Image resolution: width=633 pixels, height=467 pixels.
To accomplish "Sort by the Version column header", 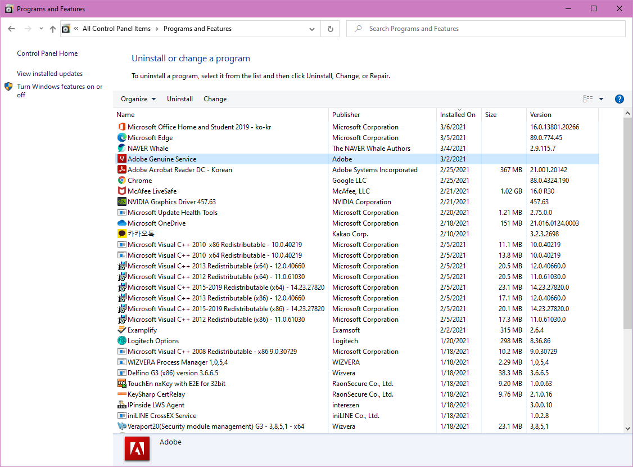I will (x=562, y=115).
